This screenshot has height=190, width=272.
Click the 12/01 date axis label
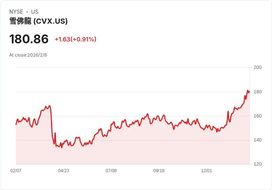[207, 171]
